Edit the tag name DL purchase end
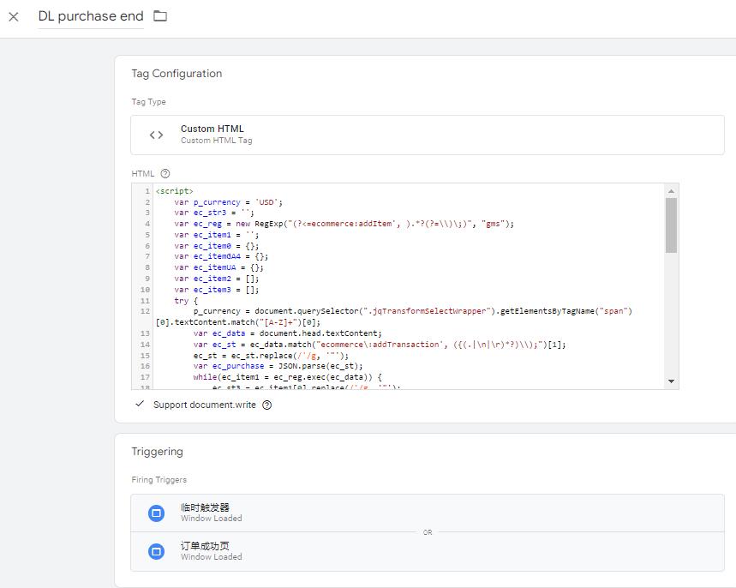The image size is (736, 588). (90, 15)
